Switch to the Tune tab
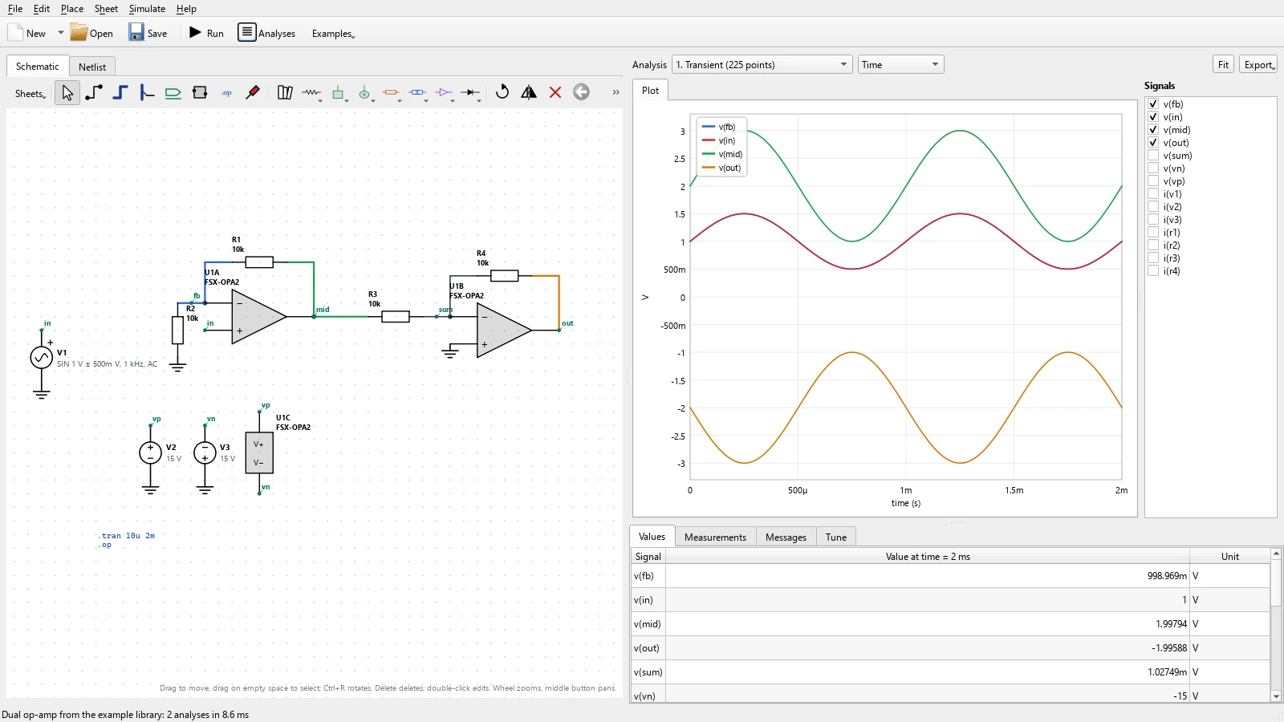 click(x=835, y=537)
